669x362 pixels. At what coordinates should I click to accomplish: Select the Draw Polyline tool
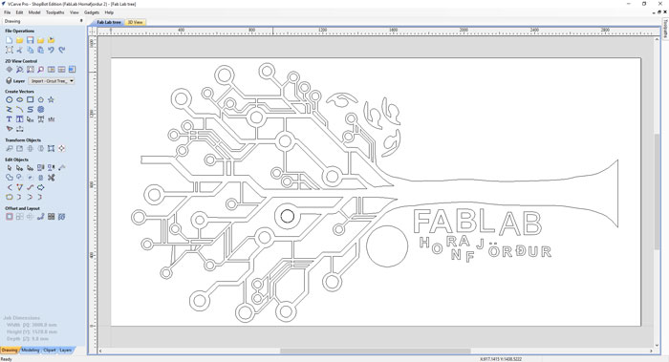(10, 110)
